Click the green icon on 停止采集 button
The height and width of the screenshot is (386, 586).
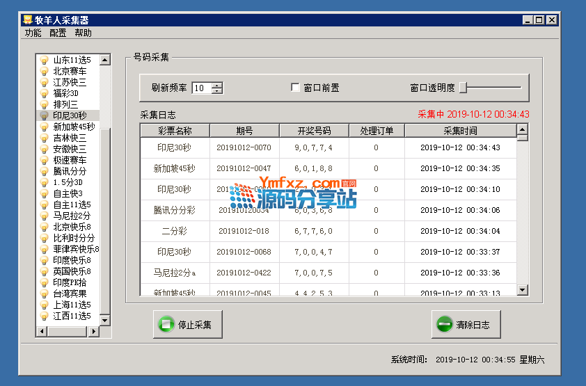coord(166,325)
